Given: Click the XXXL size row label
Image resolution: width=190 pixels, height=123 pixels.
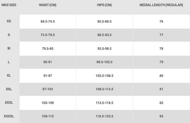Looking at the screenshot, I should (9, 103).
